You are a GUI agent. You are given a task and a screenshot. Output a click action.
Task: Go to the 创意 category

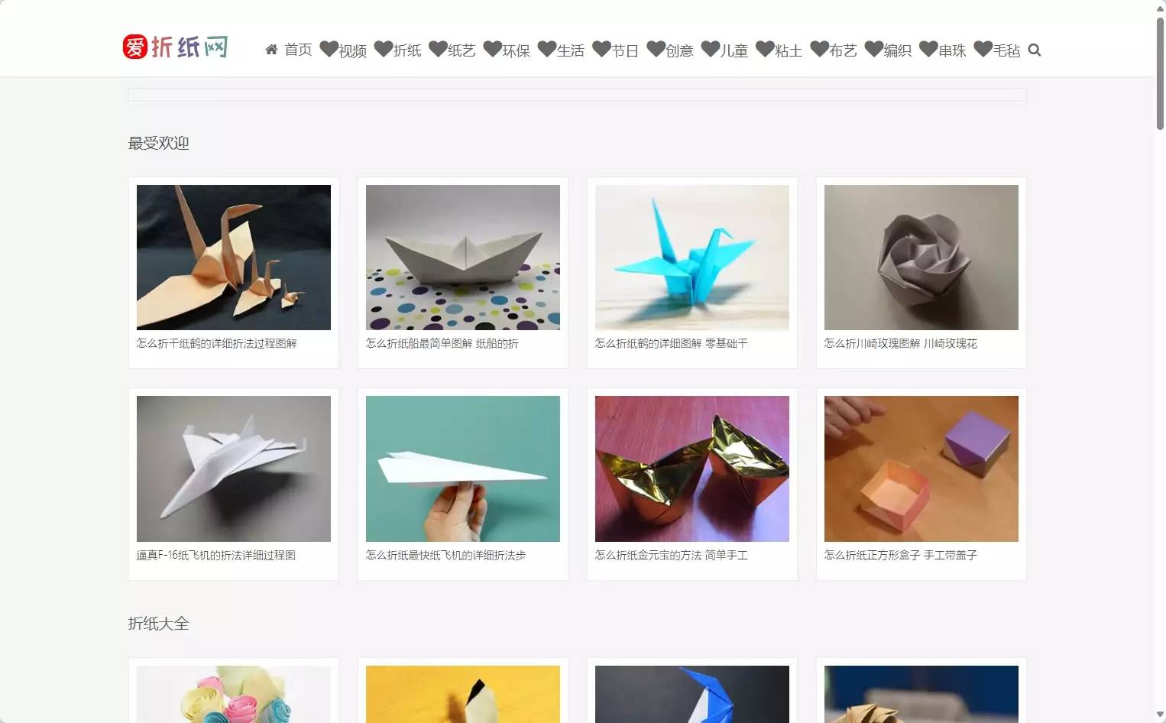point(679,51)
